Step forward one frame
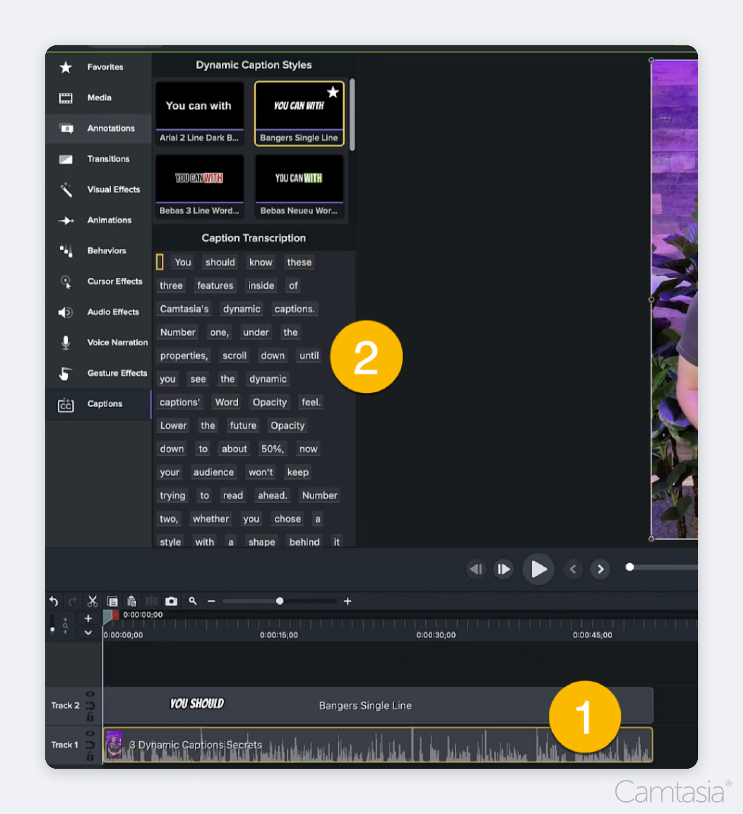Screen dimensions: 743x814 (503, 569)
